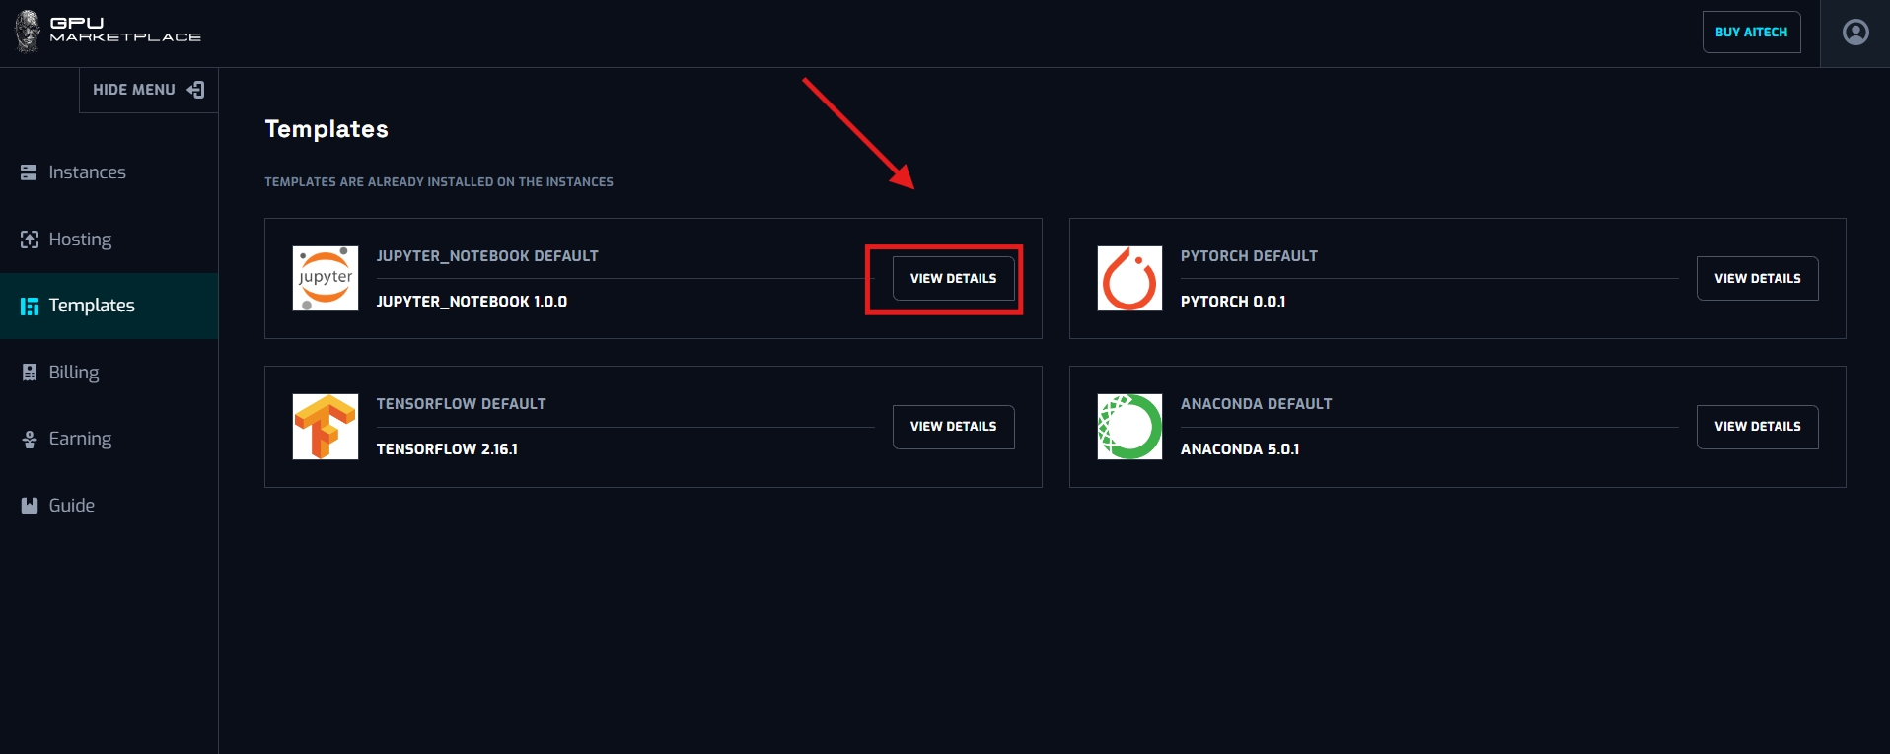The width and height of the screenshot is (1890, 754).
Task: Click the Anaconda ring logo
Action: [1129, 427]
